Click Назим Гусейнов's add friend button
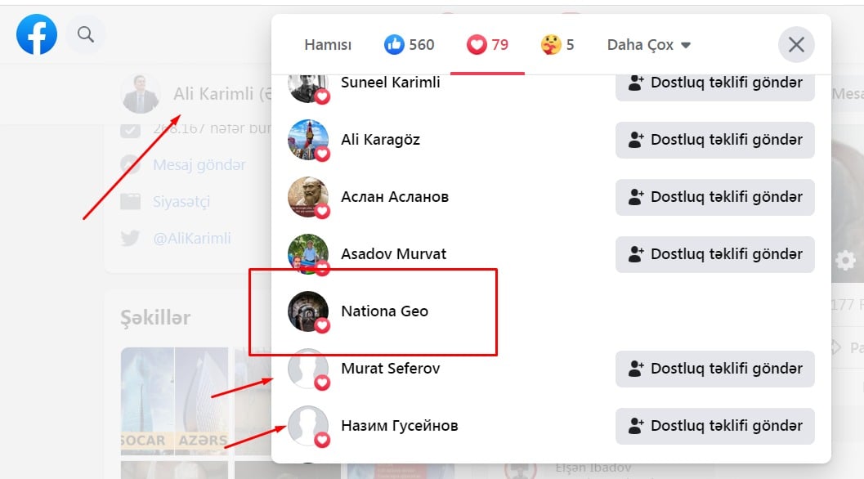864x479 pixels. coord(714,426)
